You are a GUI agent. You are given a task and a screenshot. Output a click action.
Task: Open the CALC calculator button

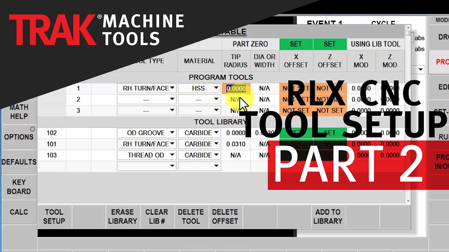coord(19,212)
